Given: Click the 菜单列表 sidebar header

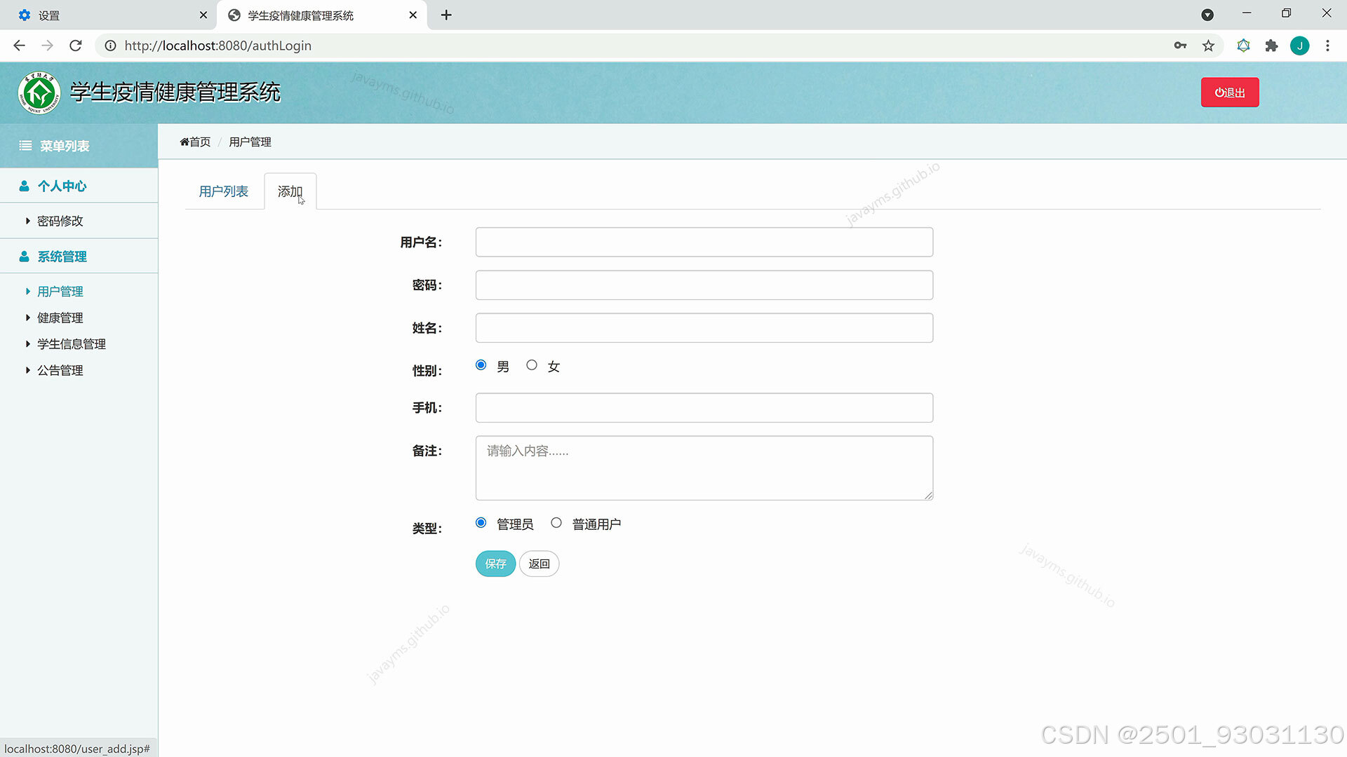Looking at the screenshot, I should coord(79,146).
